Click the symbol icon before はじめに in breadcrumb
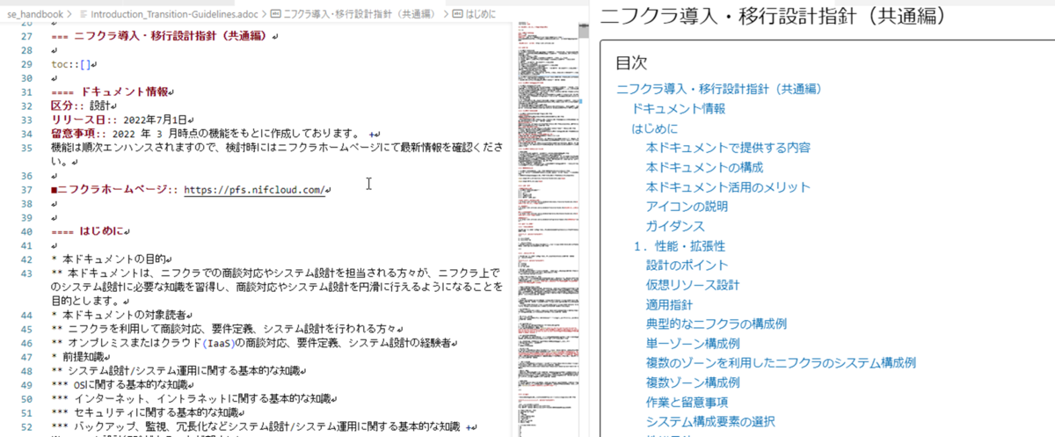This screenshot has height=437, width=1055. 455,14
